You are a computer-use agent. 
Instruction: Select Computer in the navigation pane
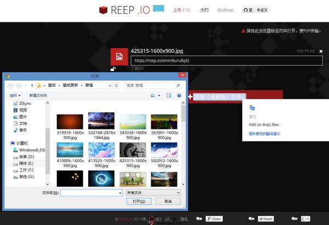click(19, 143)
